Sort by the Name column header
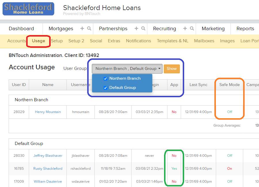Screen dimensions: 259x187 [x=48, y=85]
